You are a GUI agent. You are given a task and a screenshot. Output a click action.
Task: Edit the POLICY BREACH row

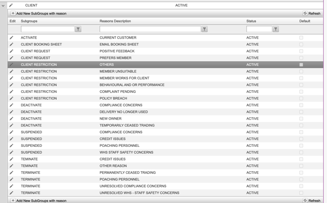pos(12,99)
